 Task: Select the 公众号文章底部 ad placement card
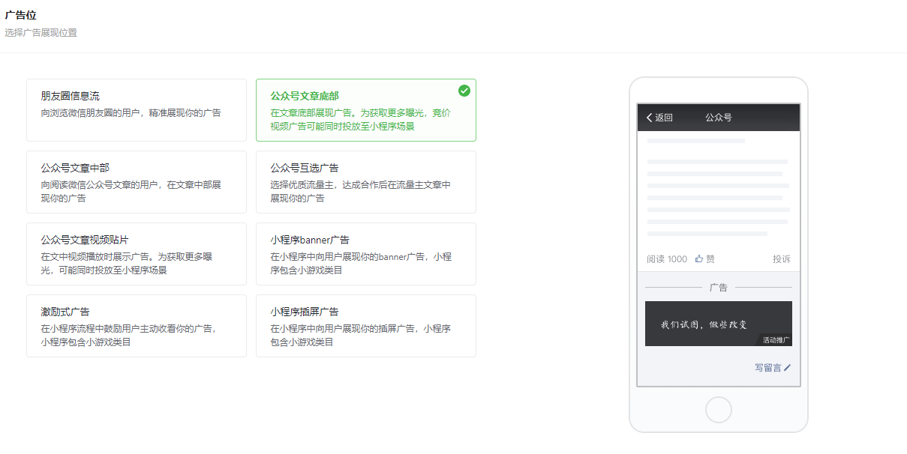tap(365, 110)
